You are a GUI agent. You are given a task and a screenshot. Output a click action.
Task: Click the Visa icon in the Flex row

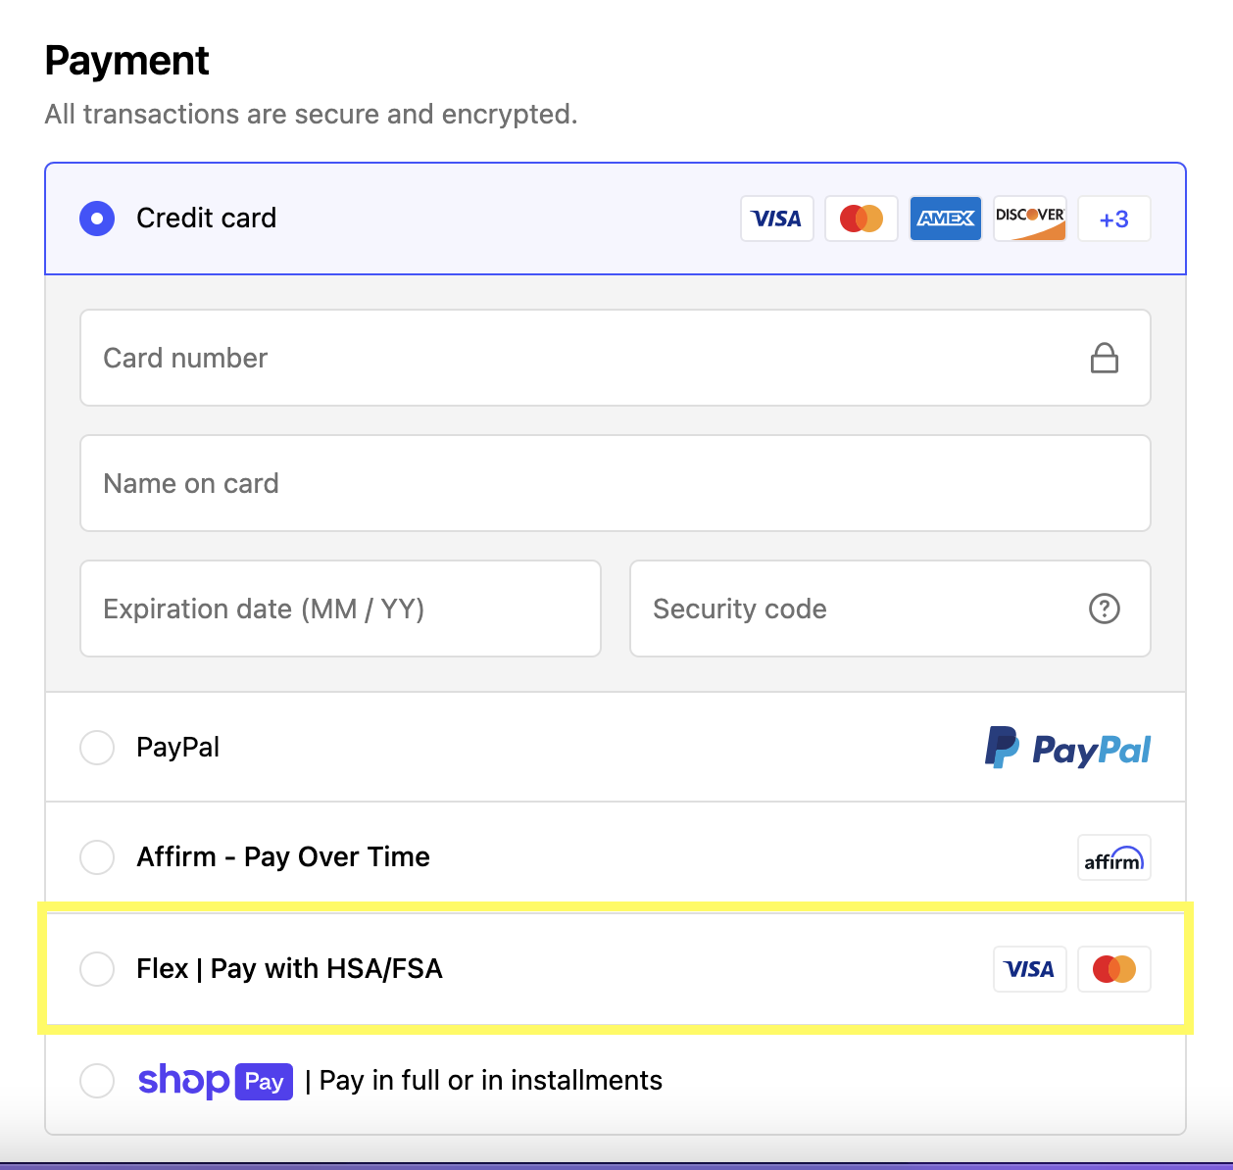coord(1029,969)
